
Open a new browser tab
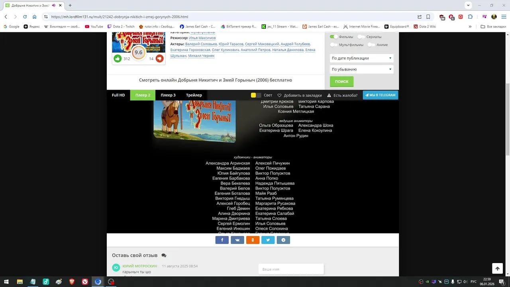tap(70, 6)
